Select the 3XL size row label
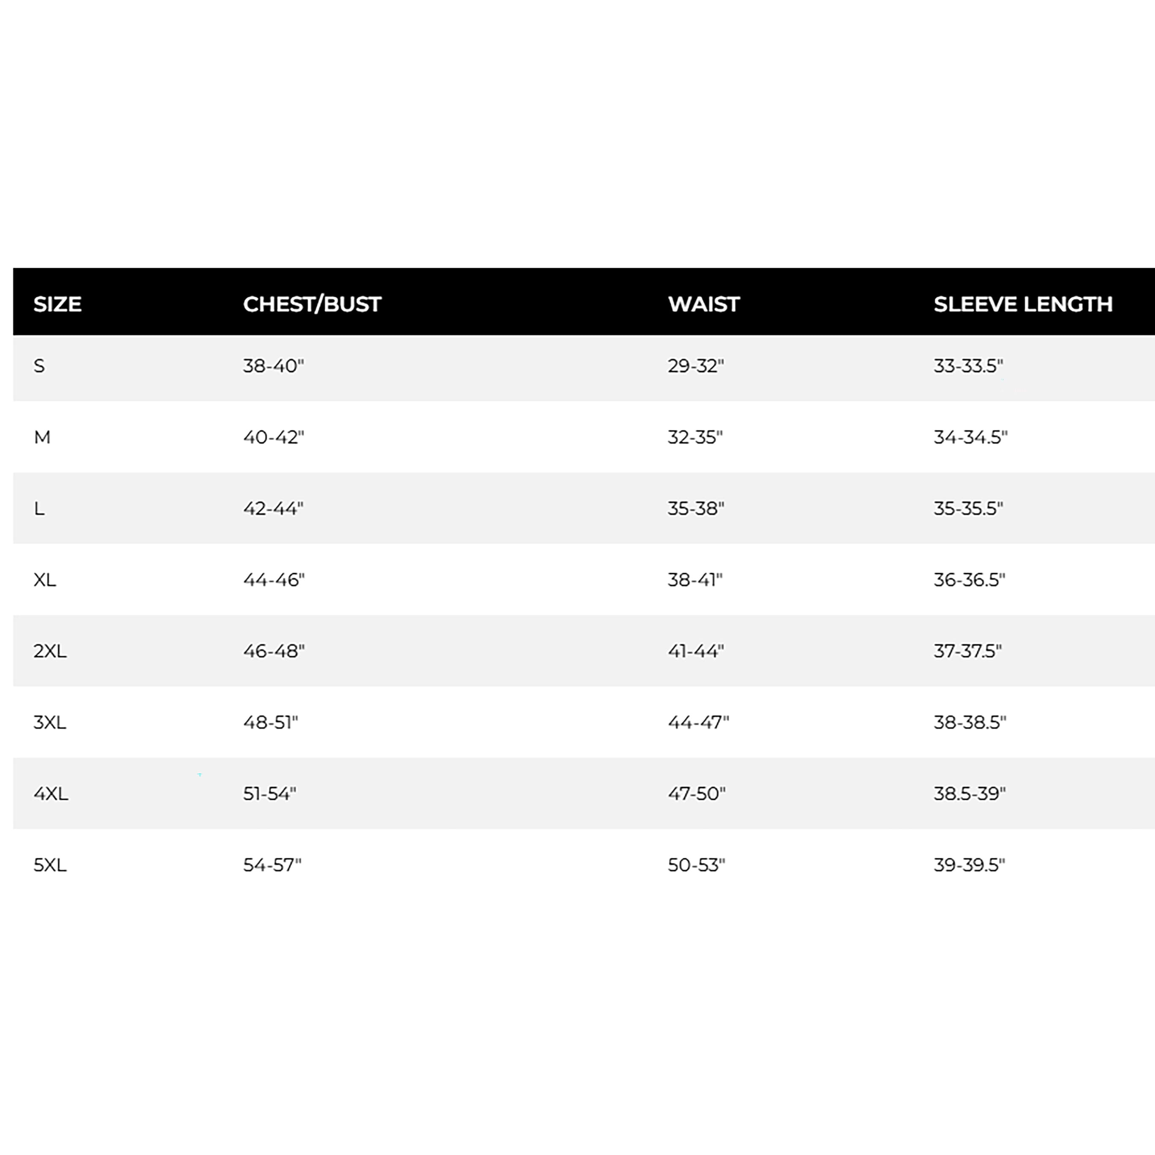Image resolution: width=1155 pixels, height=1155 pixels. pyautogui.click(x=49, y=722)
